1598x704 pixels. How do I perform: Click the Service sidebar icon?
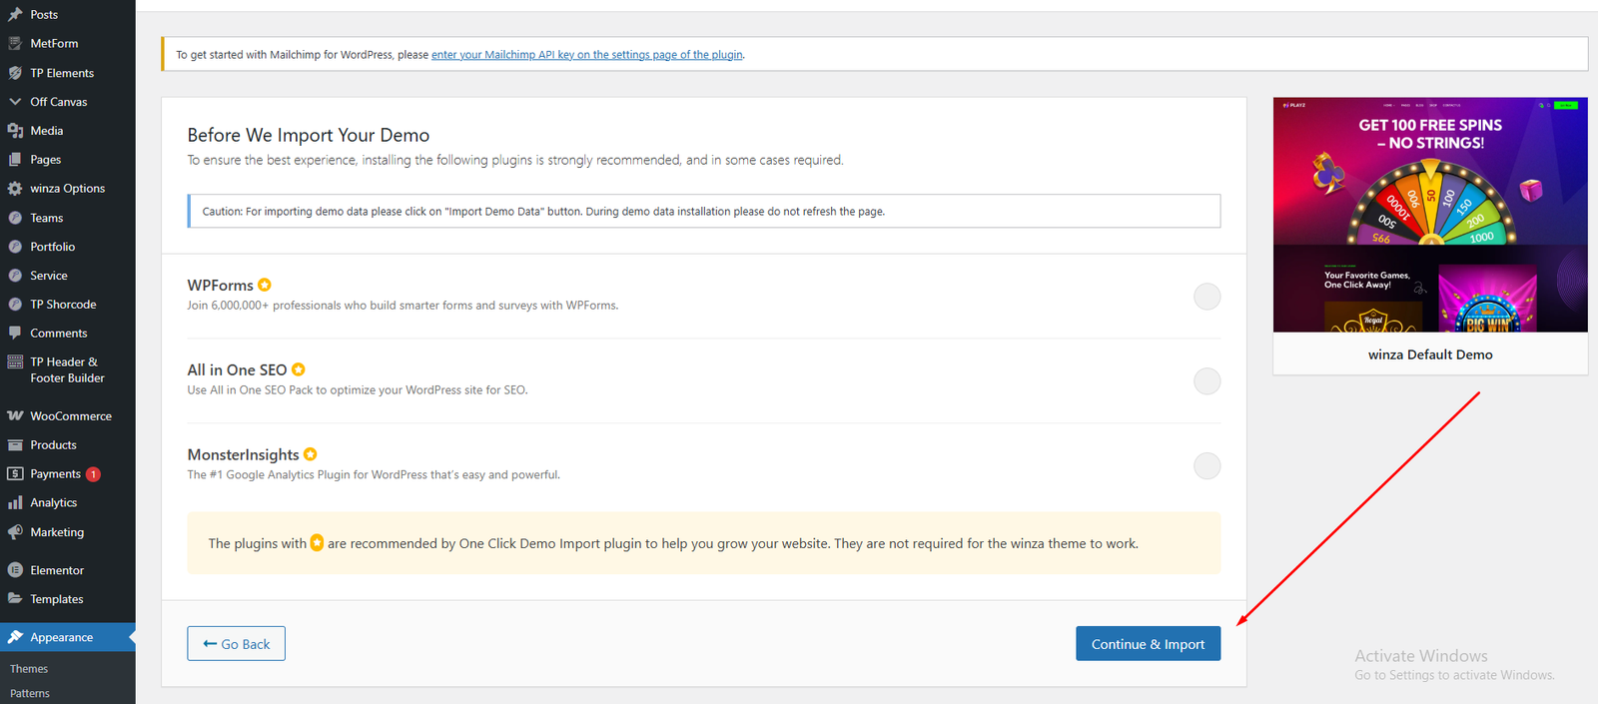click(15, 276)
